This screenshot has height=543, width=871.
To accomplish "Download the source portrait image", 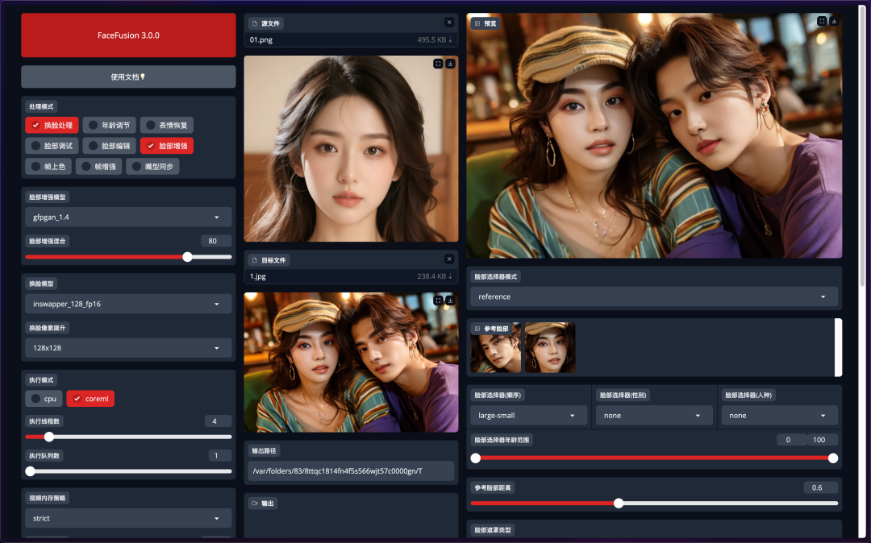I will pyautogui.click(x=450, y=64).
